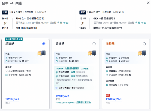This screenshot has width=151, height=112.
Task: Click the power outlet icon on outbound flight
Action: pos(58,23)
